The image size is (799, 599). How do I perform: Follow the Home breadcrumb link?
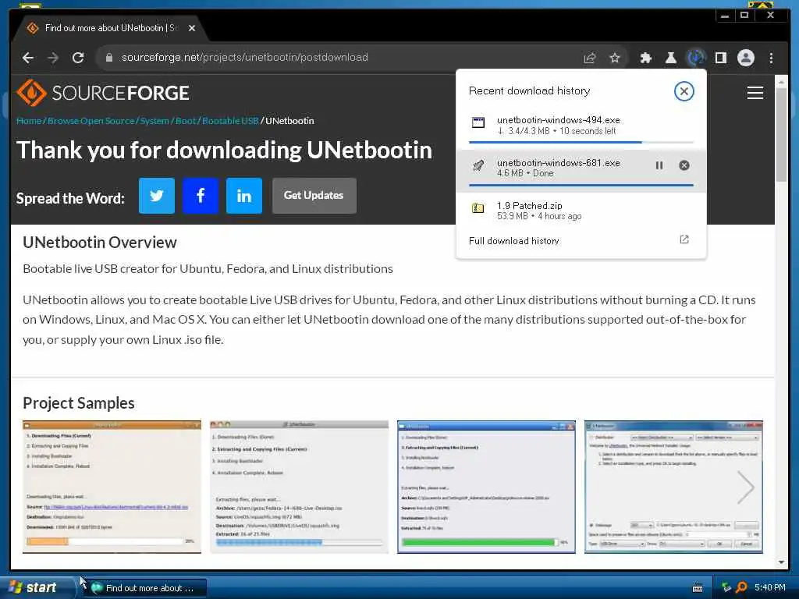[x=29, y=121]
